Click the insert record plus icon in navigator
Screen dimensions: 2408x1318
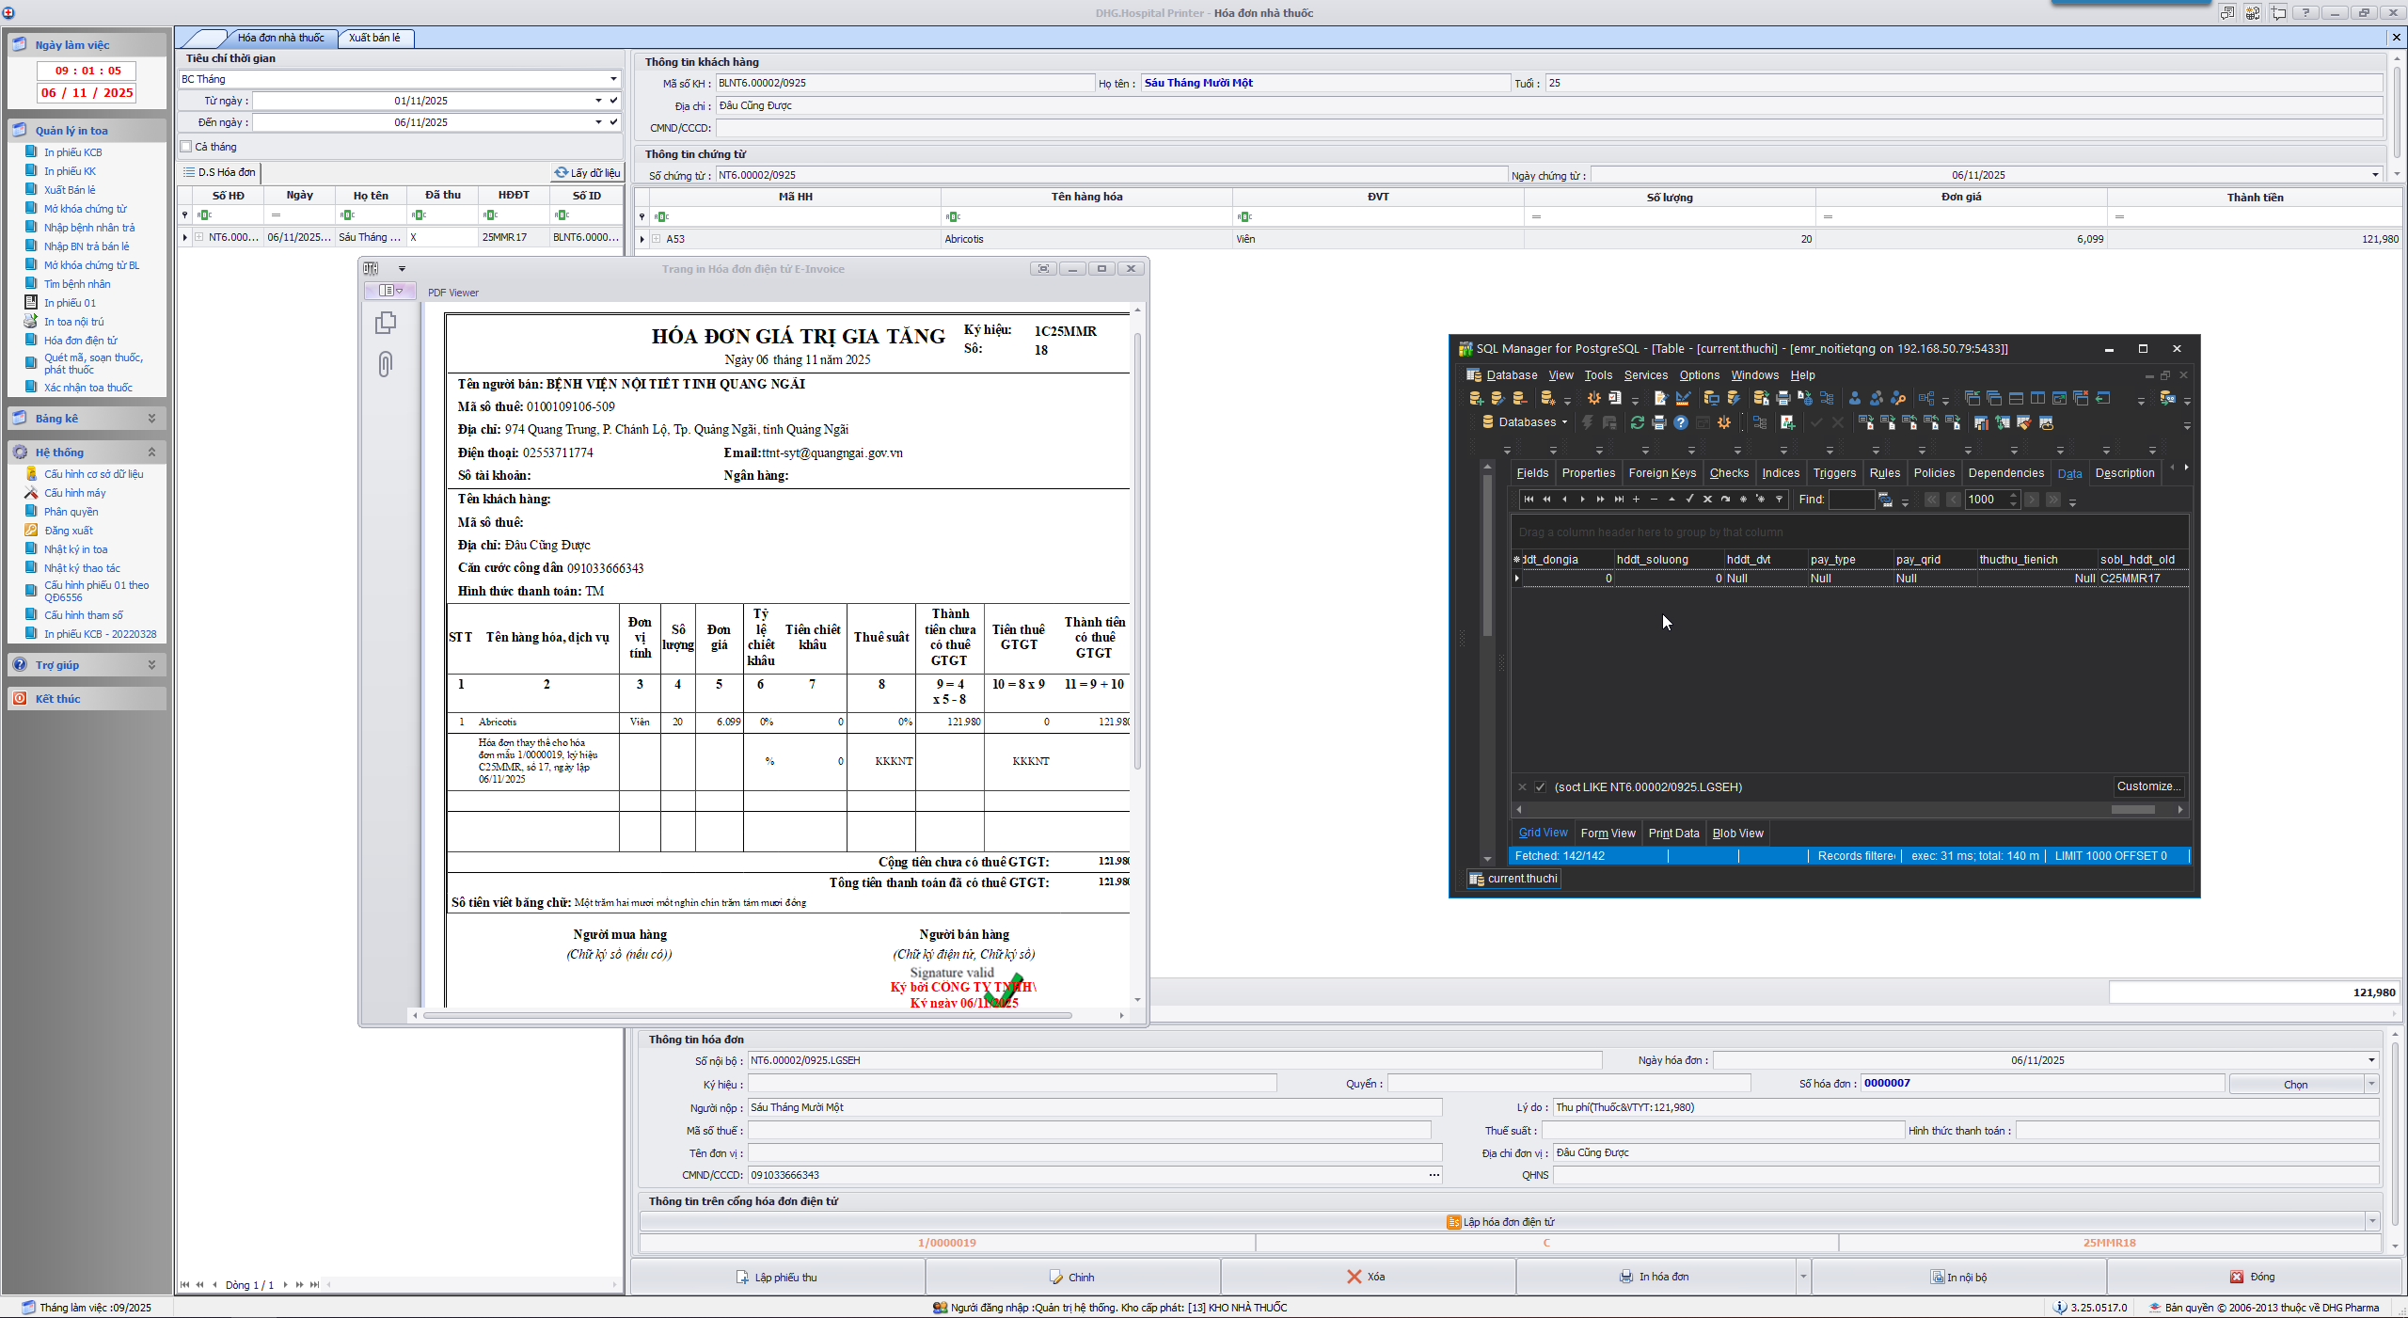(1637, 500)
